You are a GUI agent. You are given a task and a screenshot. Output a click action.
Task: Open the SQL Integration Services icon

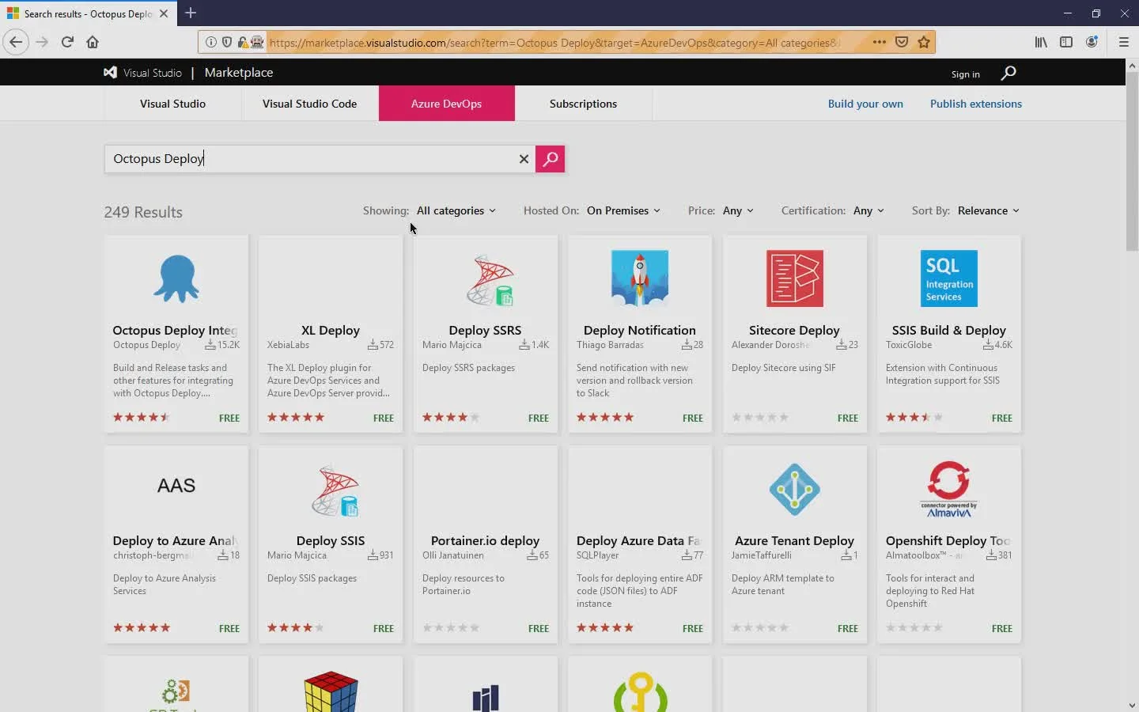click(x=949, y=278)
